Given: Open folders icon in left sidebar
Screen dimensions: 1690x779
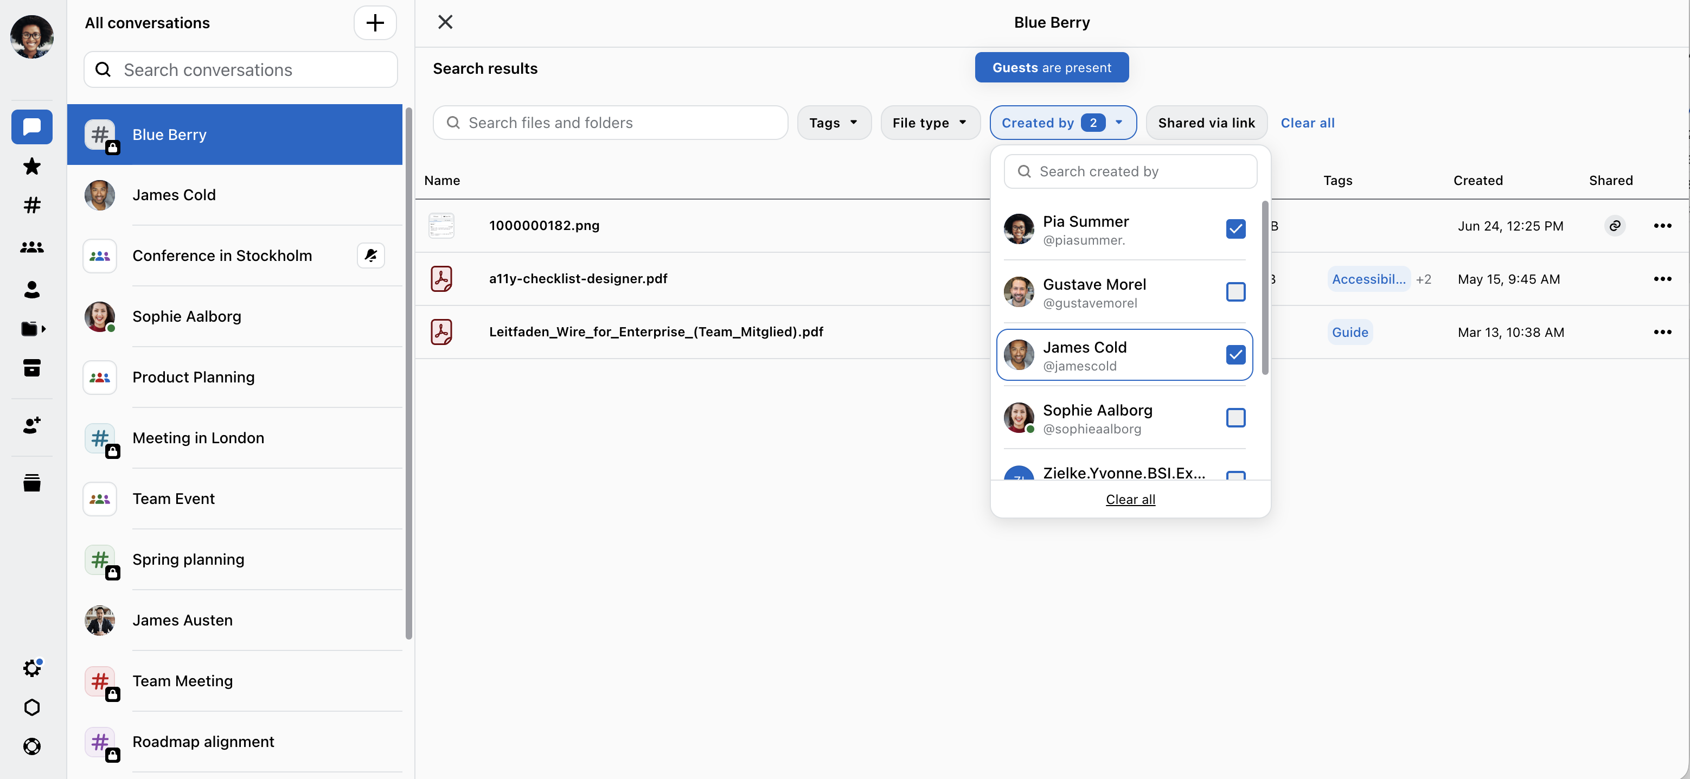Looking at the screenshot, I should tap(33, 328).
